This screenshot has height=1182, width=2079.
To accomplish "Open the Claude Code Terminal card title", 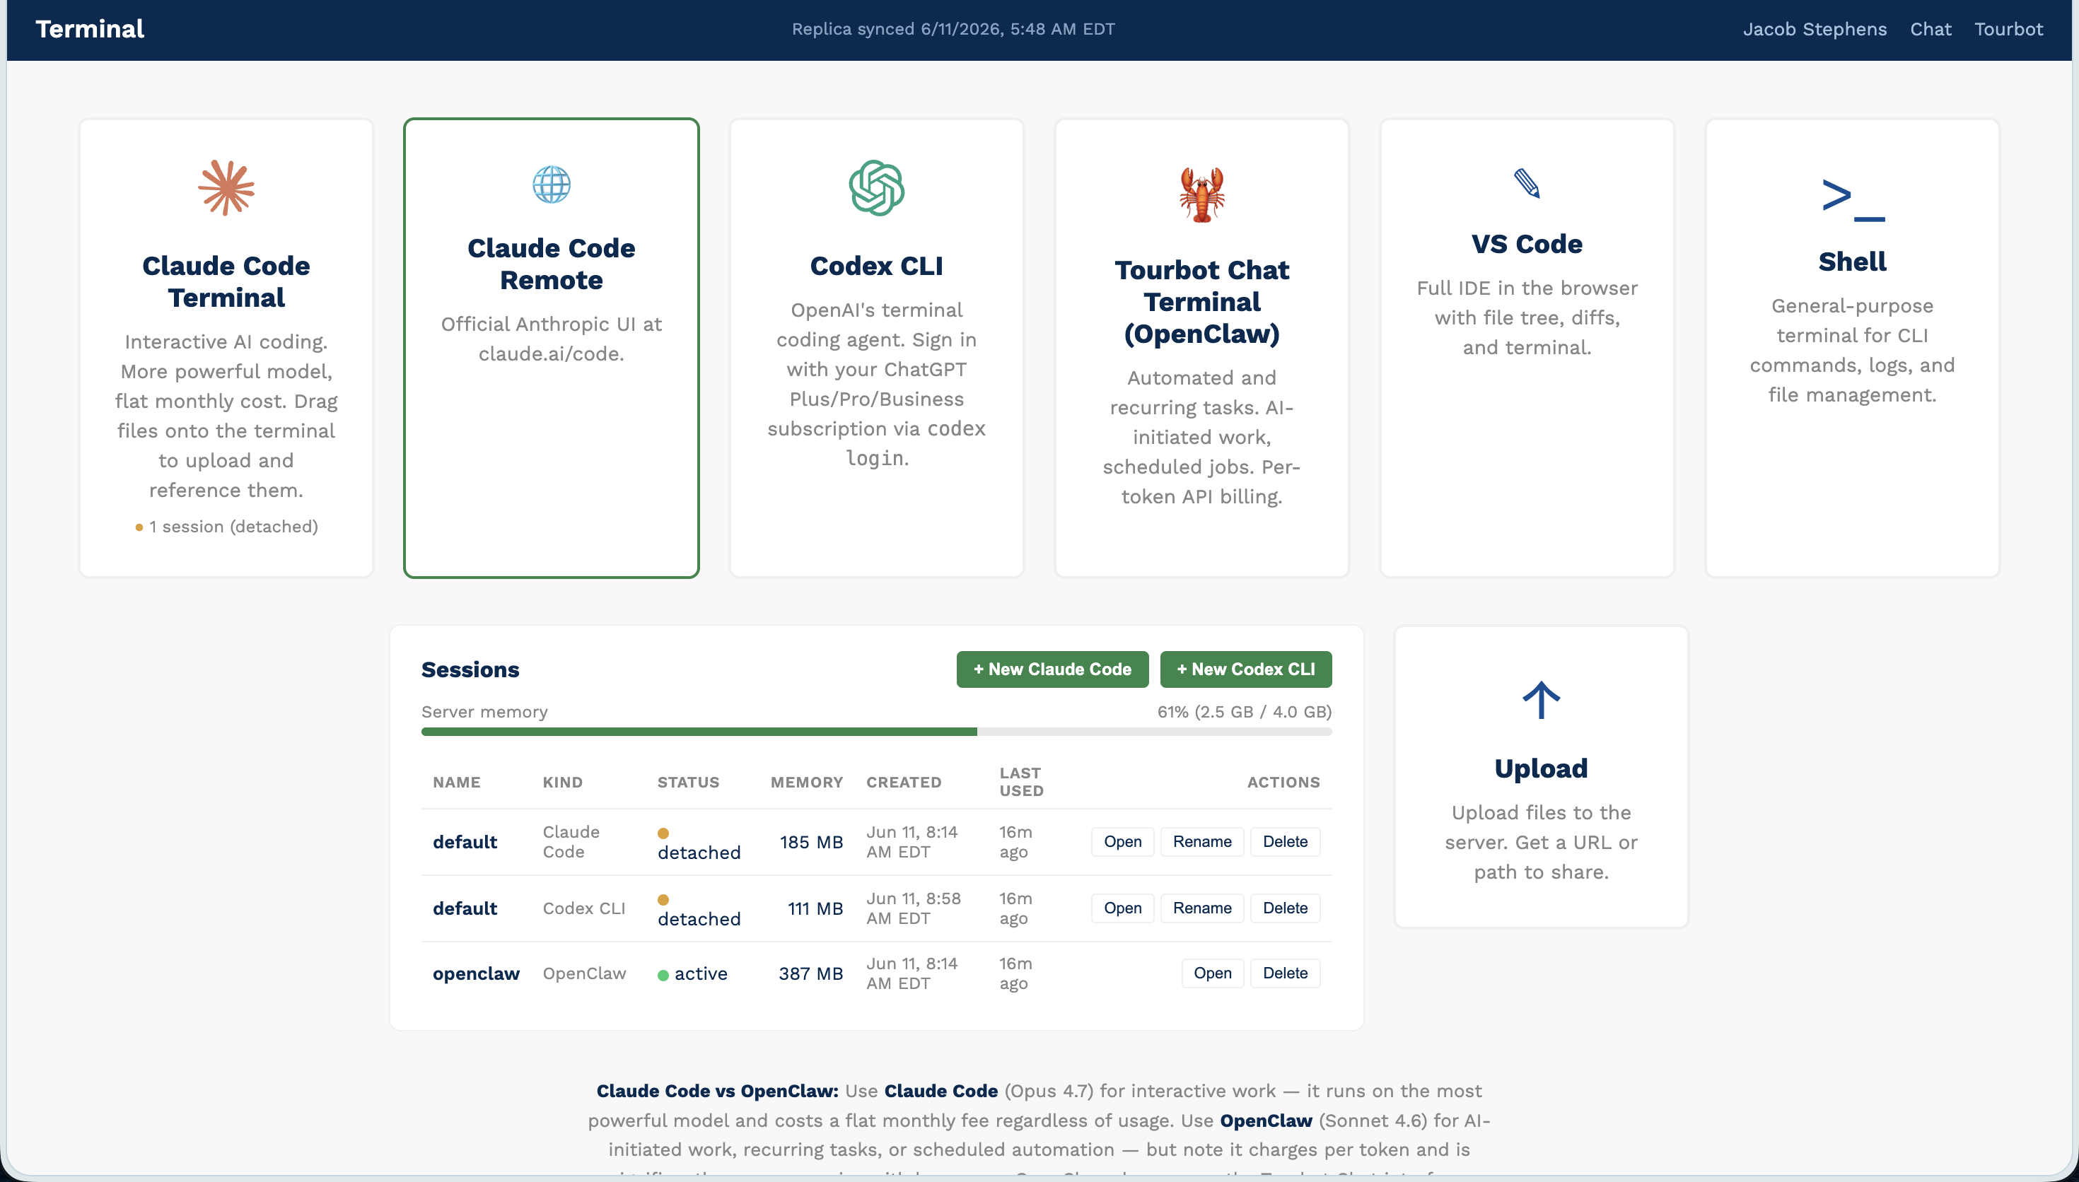I will 226,281.
